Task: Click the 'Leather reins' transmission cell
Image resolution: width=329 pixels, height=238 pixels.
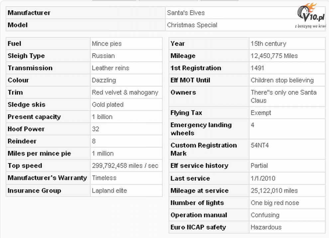Action: [x=110, y=68]
